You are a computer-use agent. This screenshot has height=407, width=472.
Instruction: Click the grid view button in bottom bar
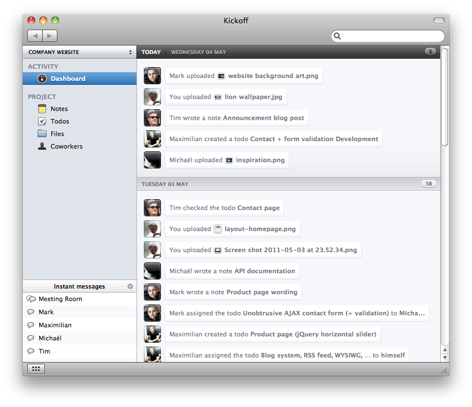click(36, 369)
